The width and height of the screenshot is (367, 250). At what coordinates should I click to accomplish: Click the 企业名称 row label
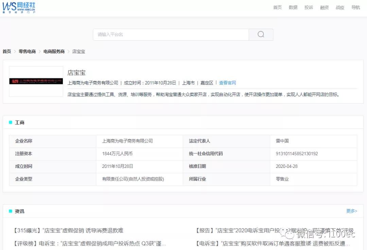pyautogui.click(x=24, y=141)
